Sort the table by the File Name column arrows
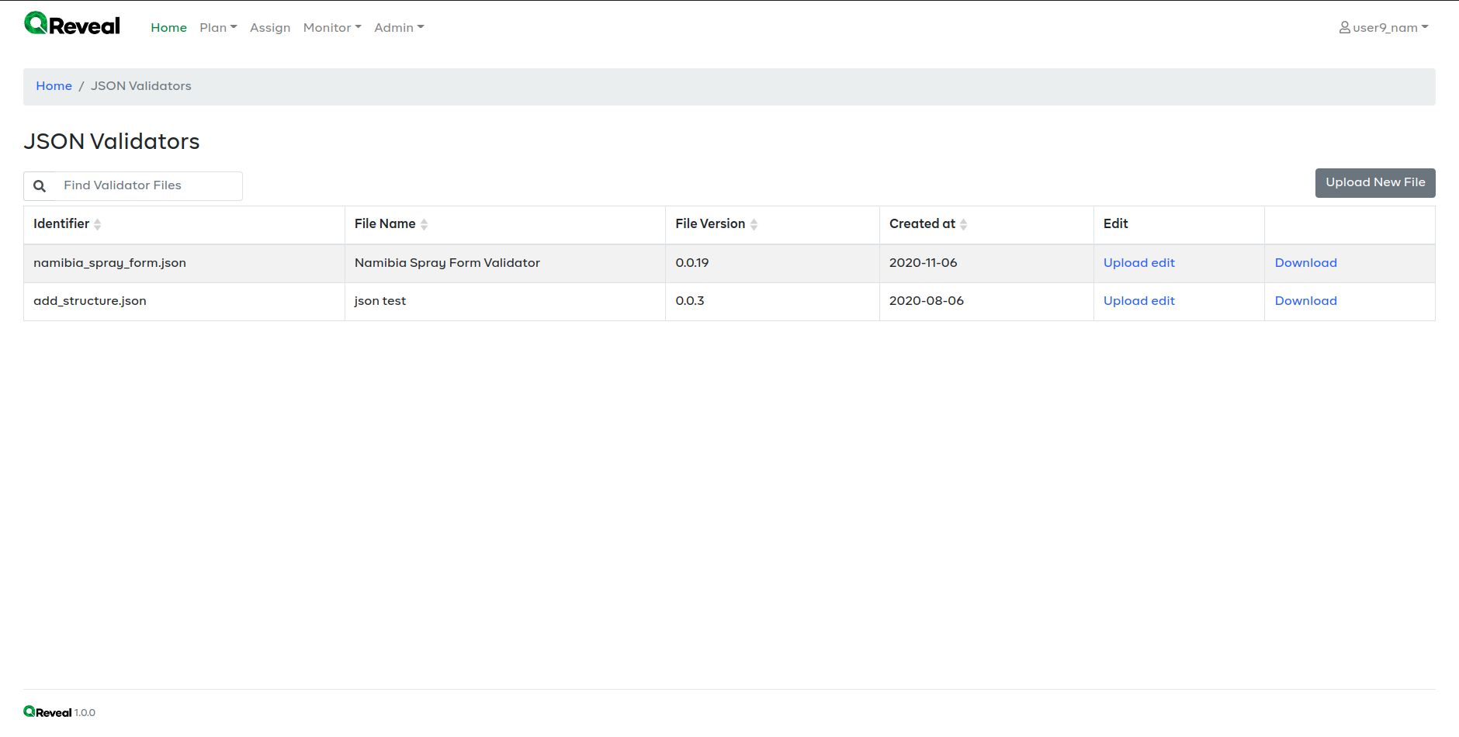The height and width of the screenshot is (737, 1459). pyautogui.click(x=425, y=224)
